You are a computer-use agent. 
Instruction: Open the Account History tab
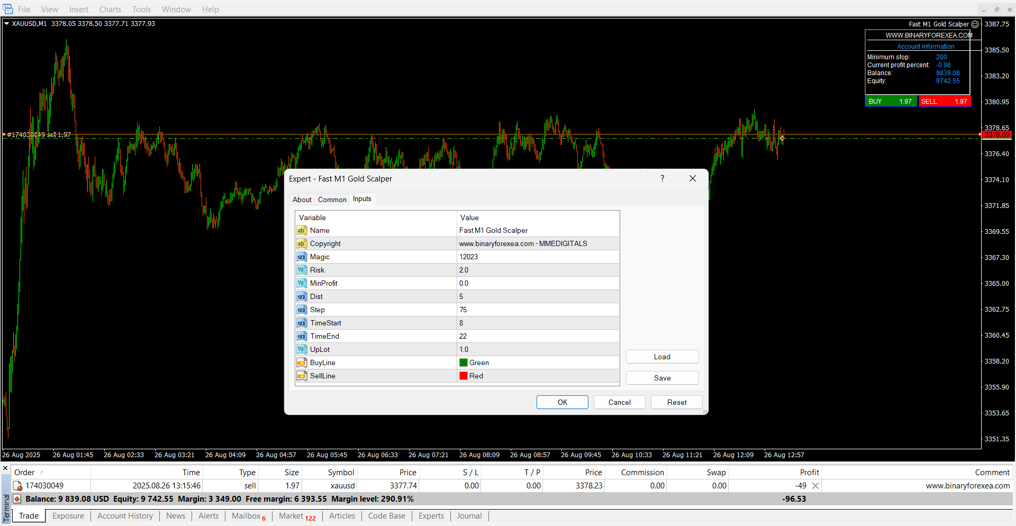coord(125,516)
